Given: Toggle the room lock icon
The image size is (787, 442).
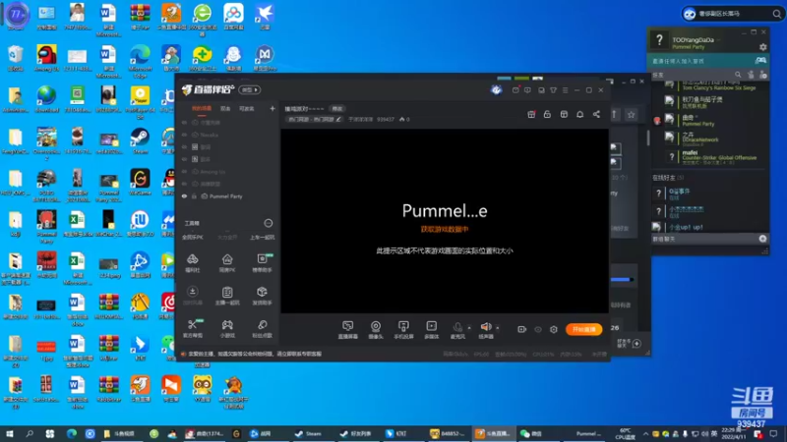Looking at the screenshot, I should (547, 114).
